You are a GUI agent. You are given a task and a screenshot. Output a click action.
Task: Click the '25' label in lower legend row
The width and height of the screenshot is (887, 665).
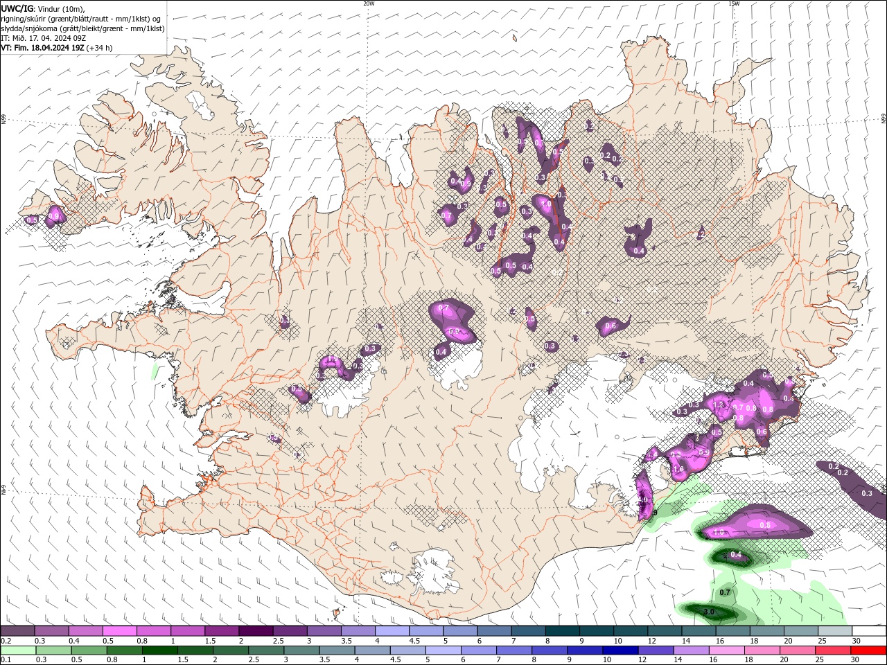[x=820, y=660]
